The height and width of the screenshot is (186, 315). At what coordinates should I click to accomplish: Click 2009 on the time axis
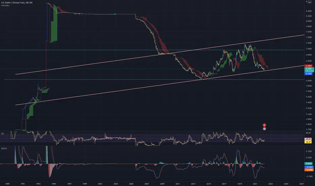pos(162,184)
